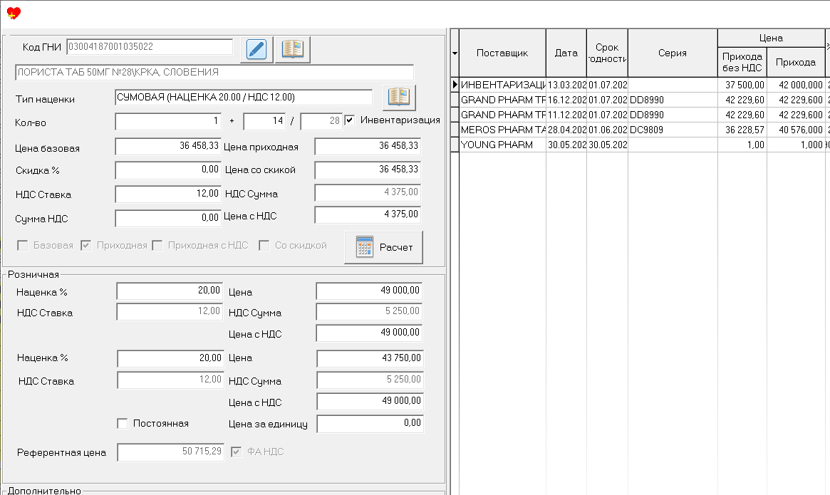Click the top НДС Ставка field 12,00
This screenshot has width=830, height=495.
tap(168, 194)
